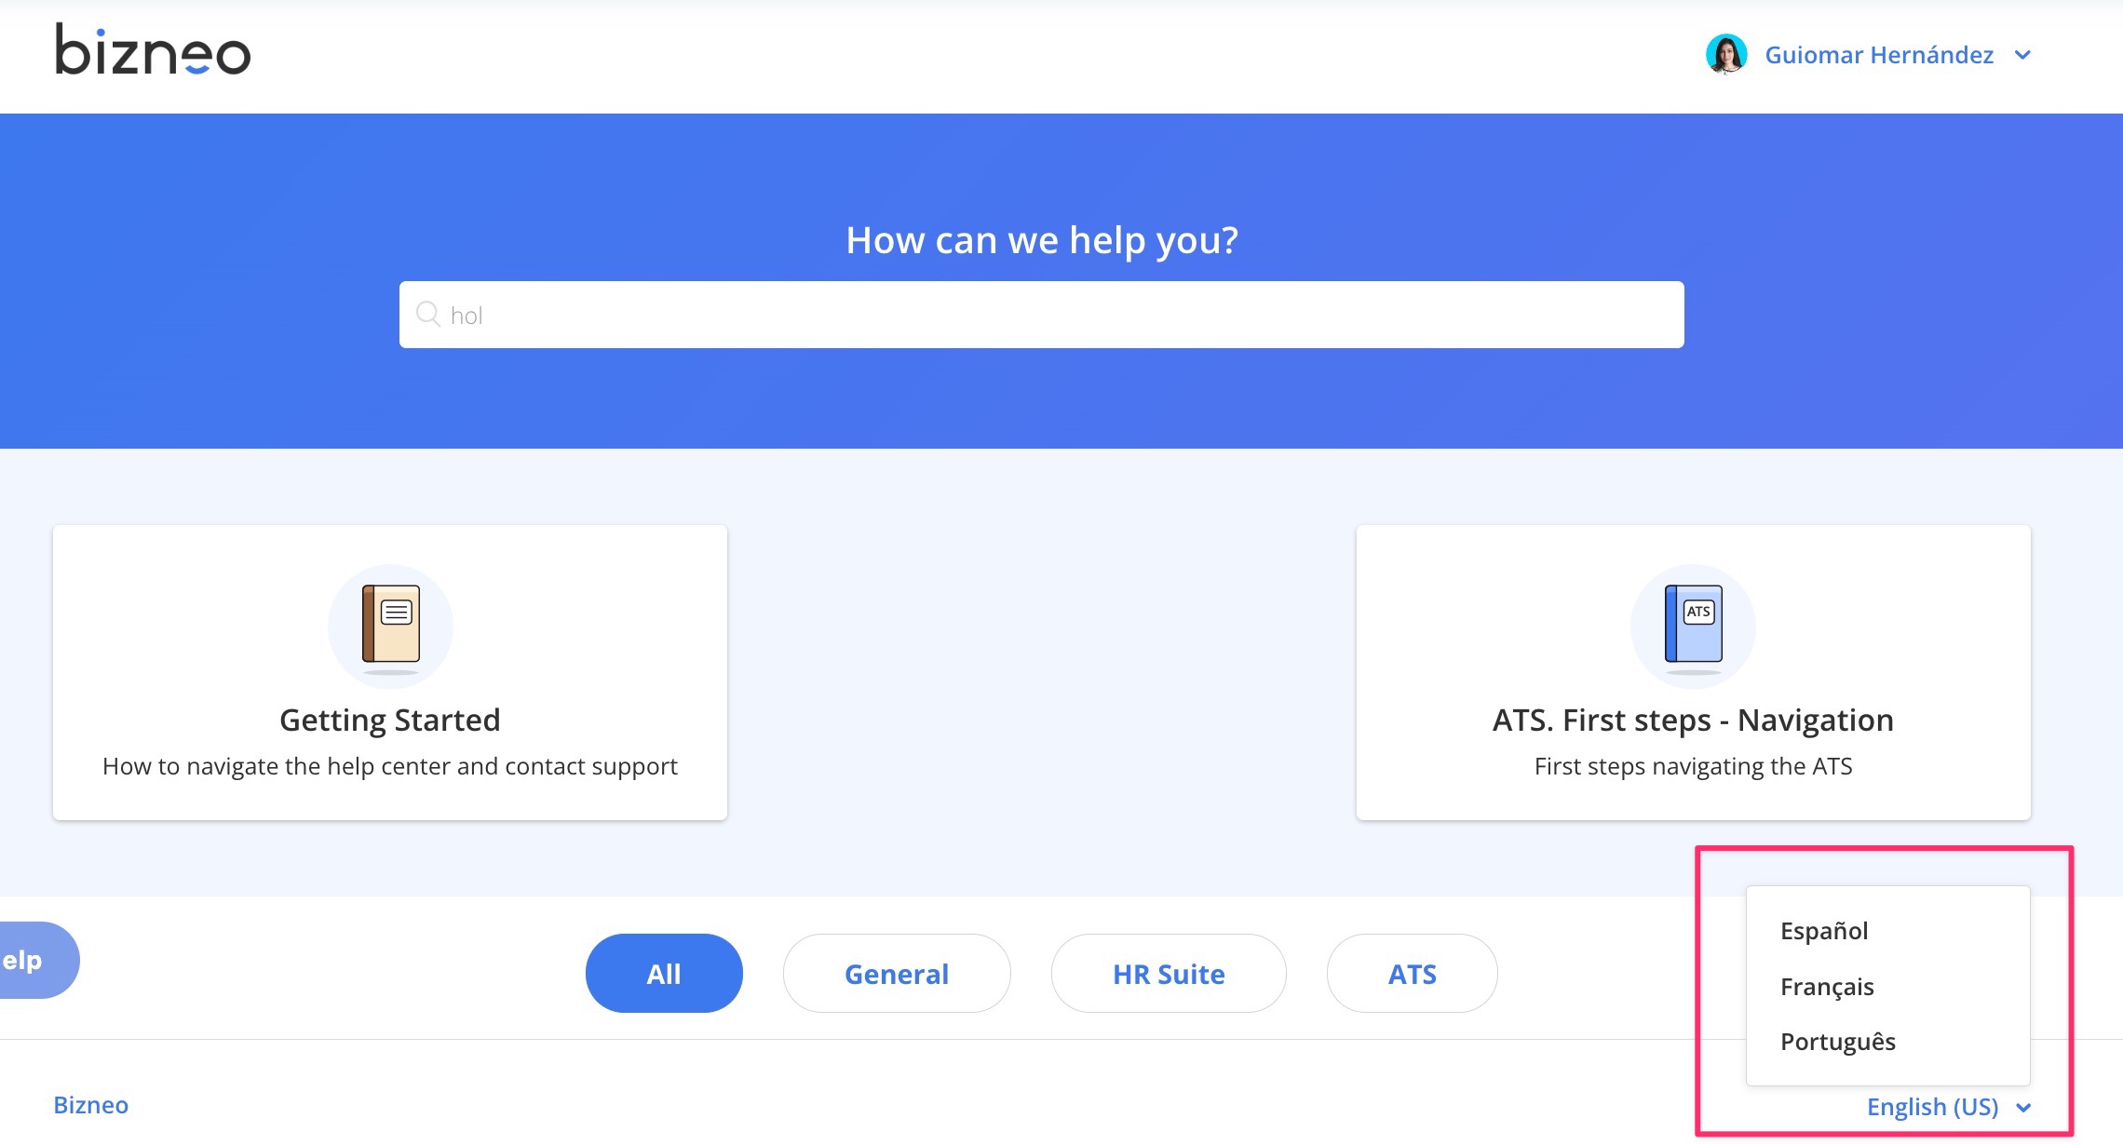Open the floating Help widget button

point(37,960)
